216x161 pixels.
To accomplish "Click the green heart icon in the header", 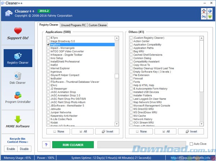I will pos(210,16).
